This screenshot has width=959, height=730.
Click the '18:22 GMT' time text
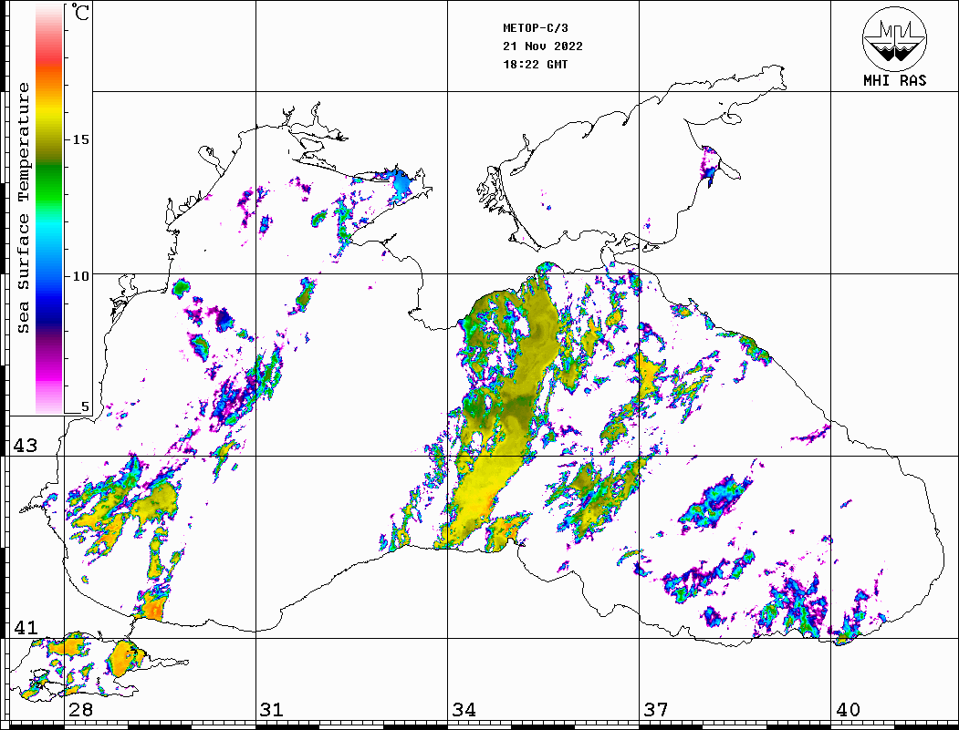535,64
